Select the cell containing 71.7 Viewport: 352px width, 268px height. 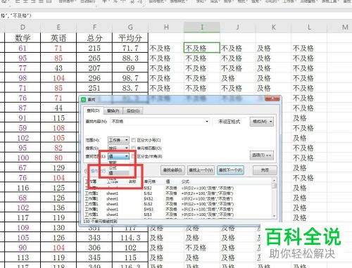pyautogui.click(x=130, y=48)
